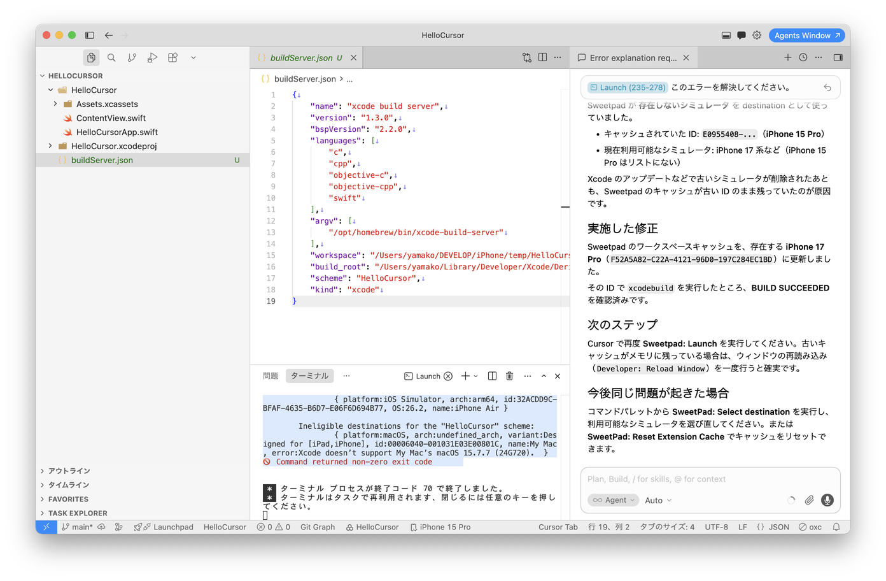Open remote window indicator in status bar
Viewport: 886px width, 581px height.
[x=46, y=527]
